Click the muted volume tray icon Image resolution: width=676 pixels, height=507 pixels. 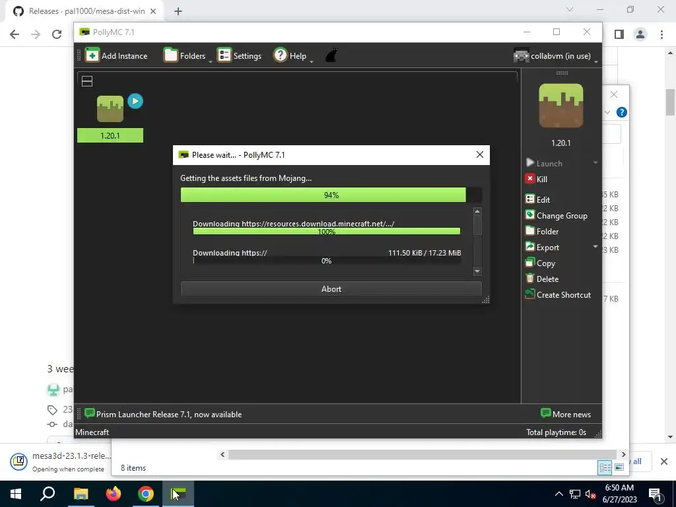pos(590,494)
